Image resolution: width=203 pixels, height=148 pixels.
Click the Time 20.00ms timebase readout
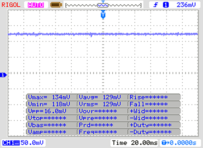click(x=135, y=143)
